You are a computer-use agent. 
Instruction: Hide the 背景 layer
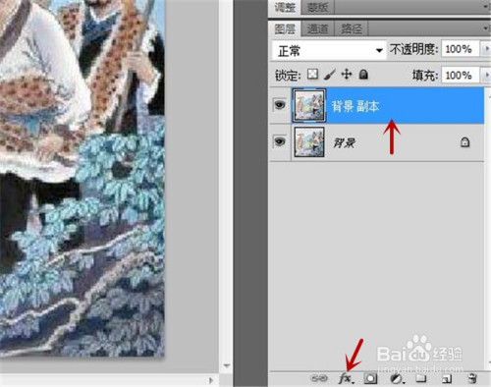coord(280,142)
